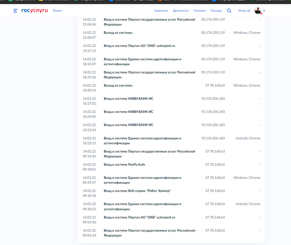The height and width of the screenshot is (245, 291).
Task: Click IP 37.78.168.63 in the PayPs Auth row
Action: [215, 164]
